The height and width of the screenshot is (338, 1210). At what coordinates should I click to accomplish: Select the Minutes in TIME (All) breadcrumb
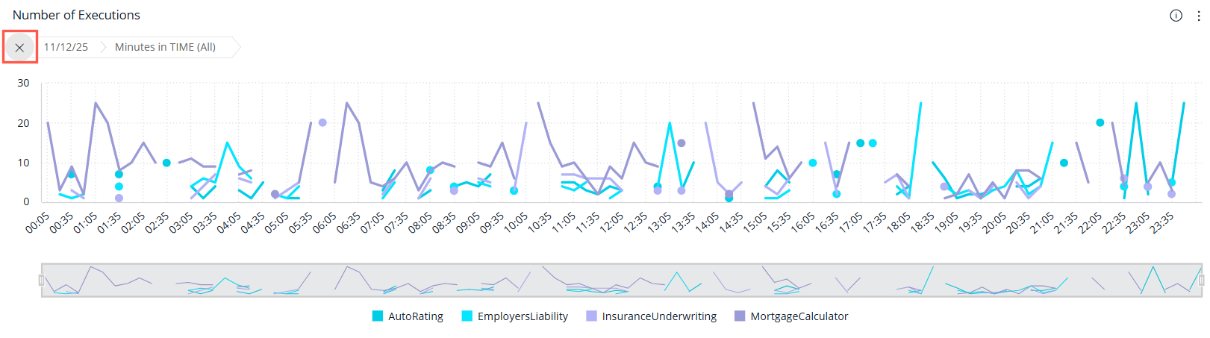click(x=165, y=47)
